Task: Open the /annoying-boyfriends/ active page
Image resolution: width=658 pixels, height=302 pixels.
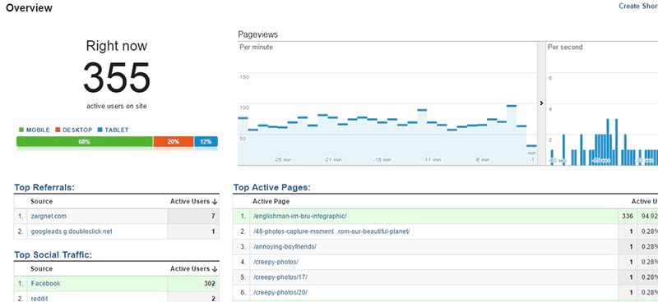Action: click(x=285, y=247)
